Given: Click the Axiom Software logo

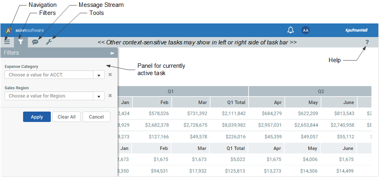Looking at the screenshot, I should (25, 30).
